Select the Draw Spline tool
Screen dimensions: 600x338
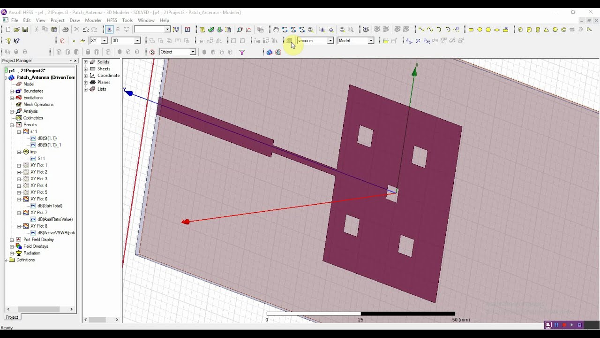pos(430,30)
